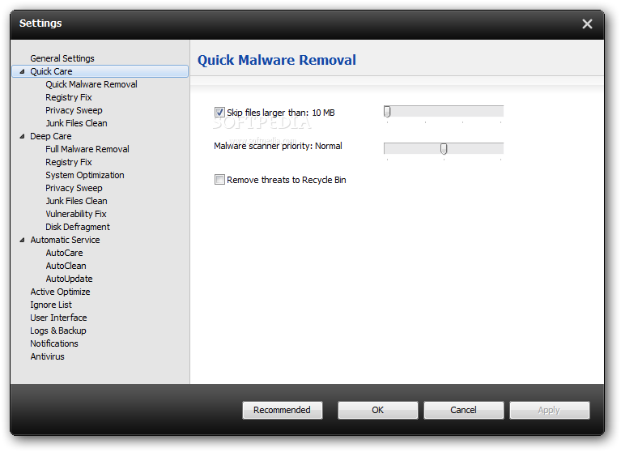The width and height of the screenshot is (621, 452).
Task: Open Registry Fix under Deep Care
Action: [x=69, y=162]
